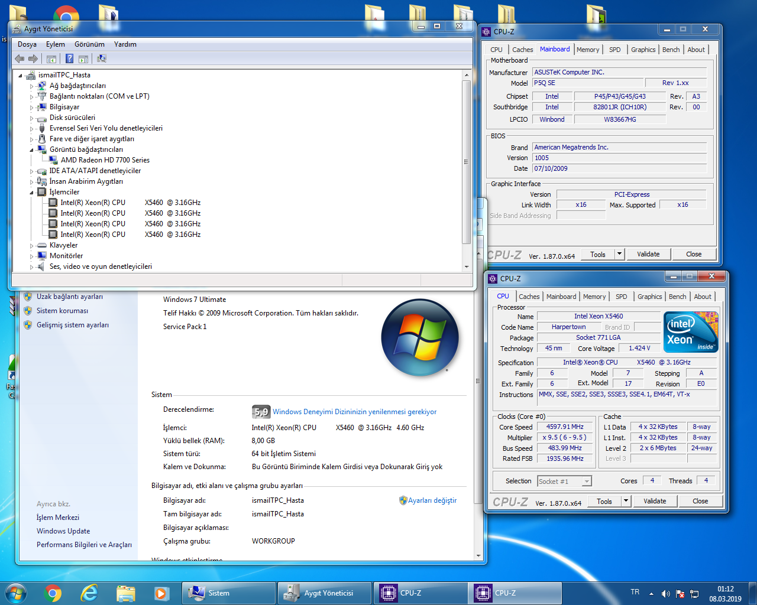The width and height of the screenshot is (757, 605).
Task: Click the network icon in system tray
Action: (x=694, y=593)
